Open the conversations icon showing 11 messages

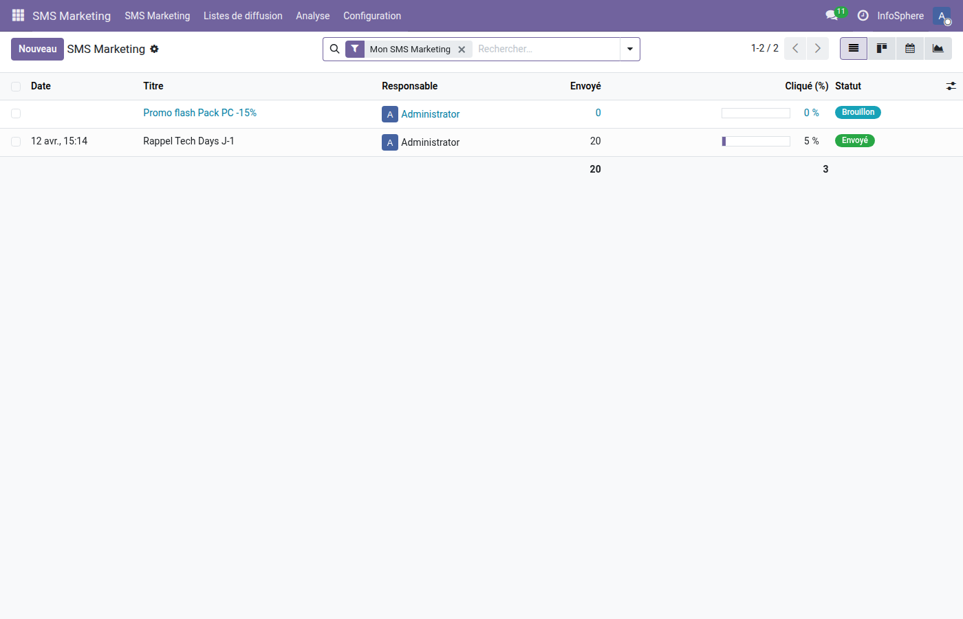pos(832,15)
